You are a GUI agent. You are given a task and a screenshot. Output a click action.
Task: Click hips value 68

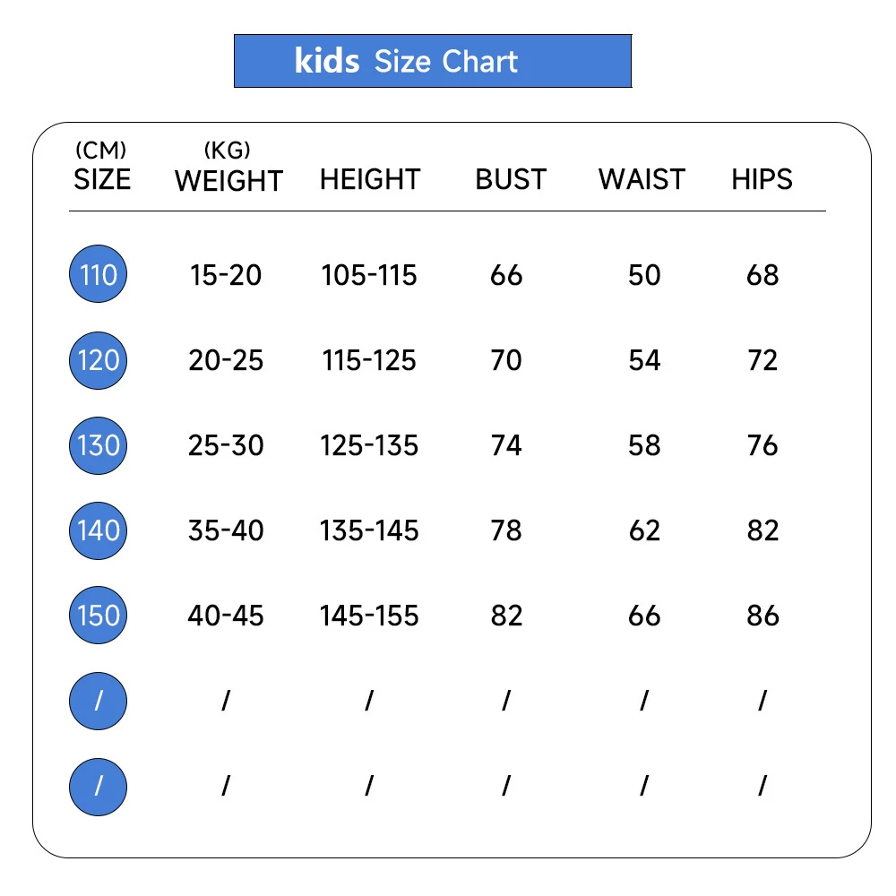click(762, 275)
